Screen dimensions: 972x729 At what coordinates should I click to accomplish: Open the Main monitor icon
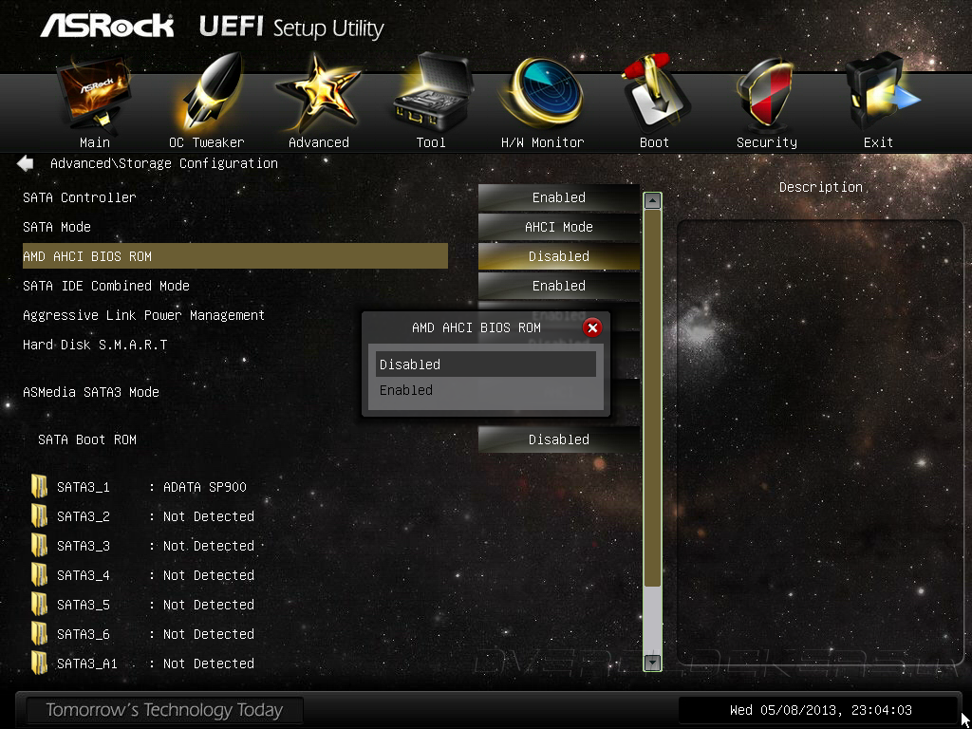pos(94,93)
